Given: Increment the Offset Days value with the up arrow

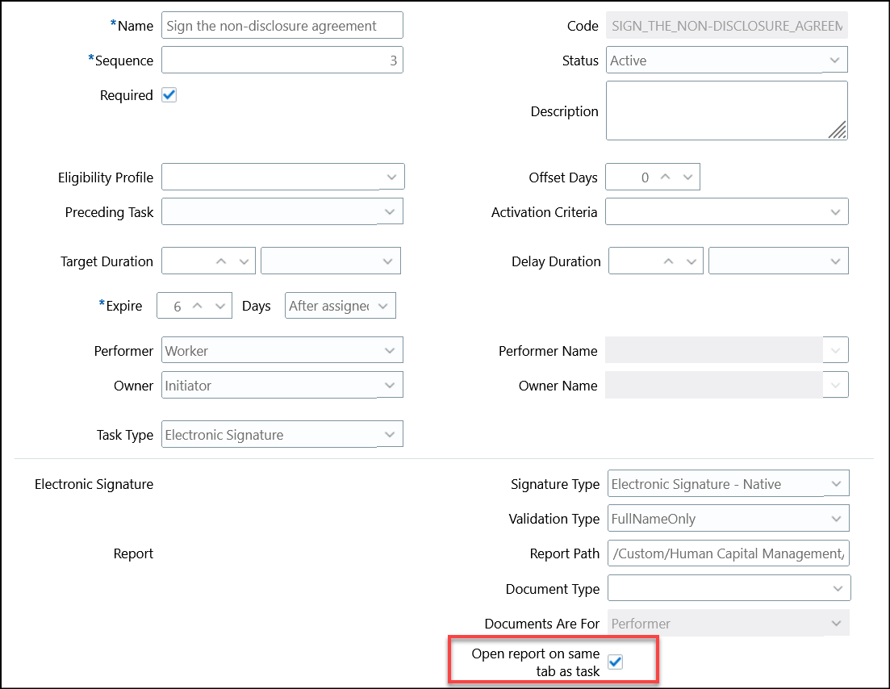Looking at the screenshot, I should pyautogui.click(x=667, y=176).
